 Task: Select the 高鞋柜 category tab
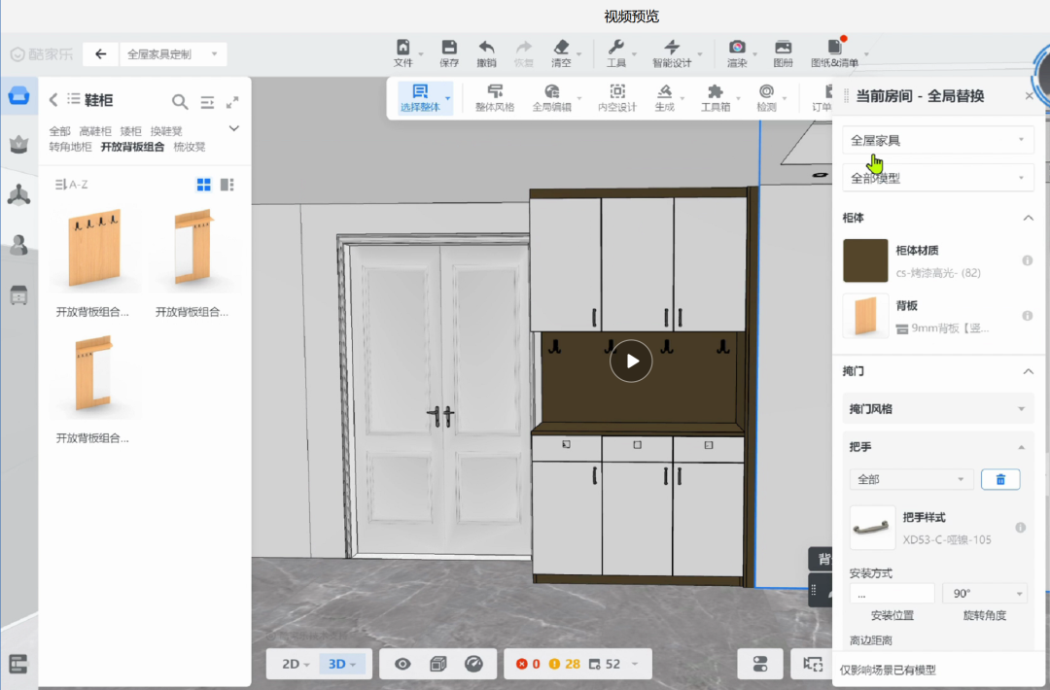click(95, 131)
